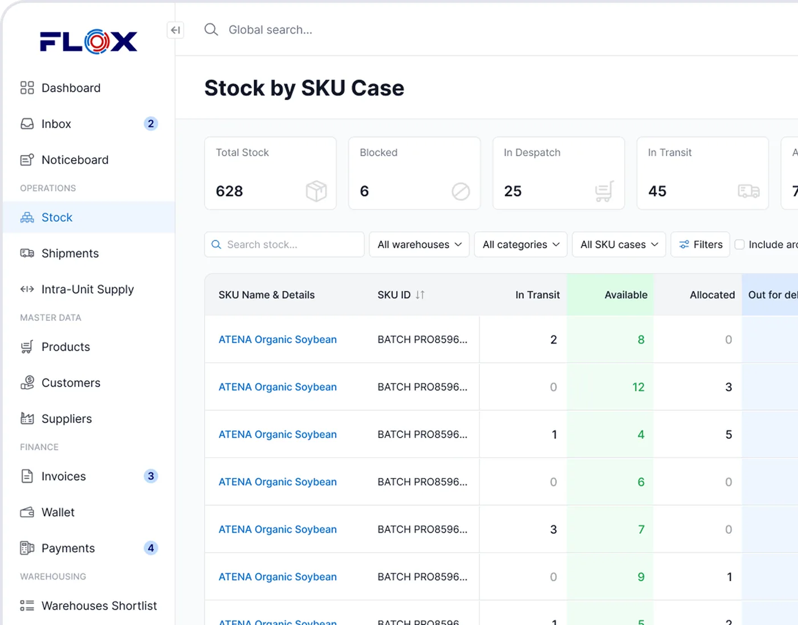This screenshot has height=625, width=798.
Task: Open Warehouses Shortlist in the sidebar
Action: [x=88, y=605]
